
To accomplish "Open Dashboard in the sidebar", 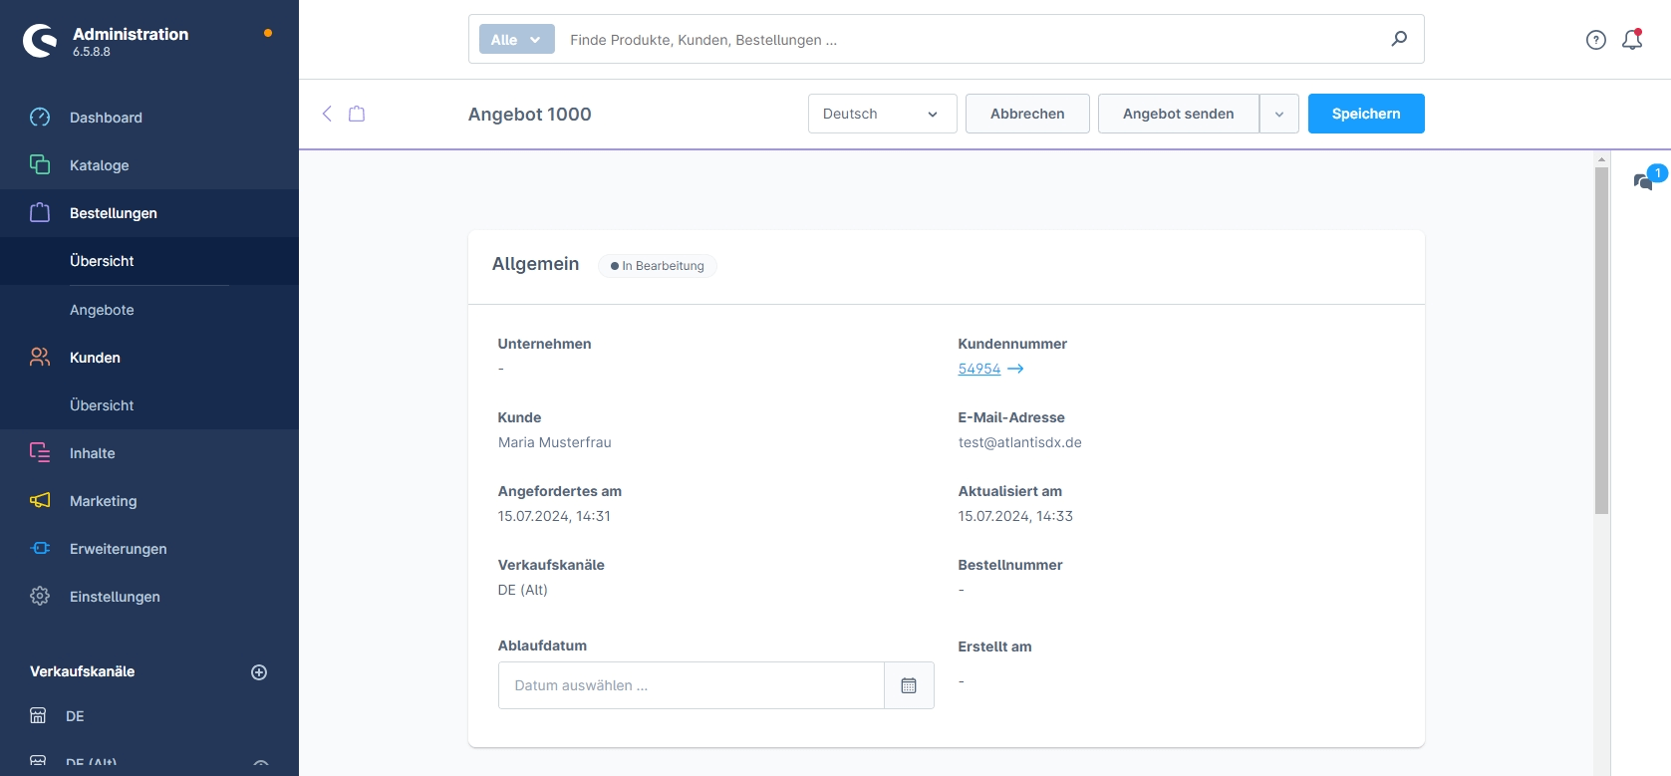I will 106,118.
